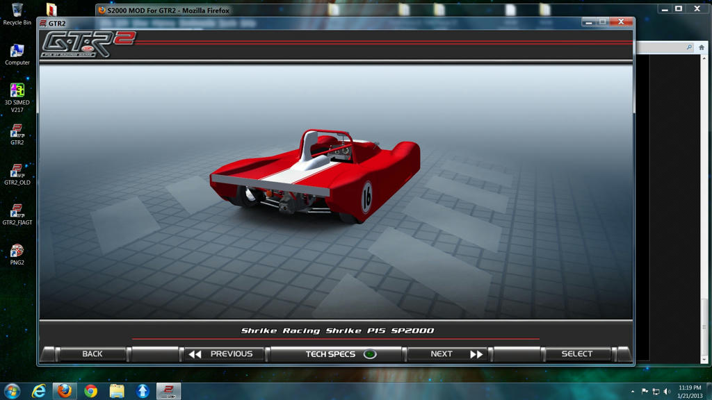
Task: Click the GTR2 logo in header
Action: [88, 44]
